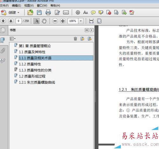
Task: Select bookmark 1.2 质量形成过程
Action: pos(32,76)
